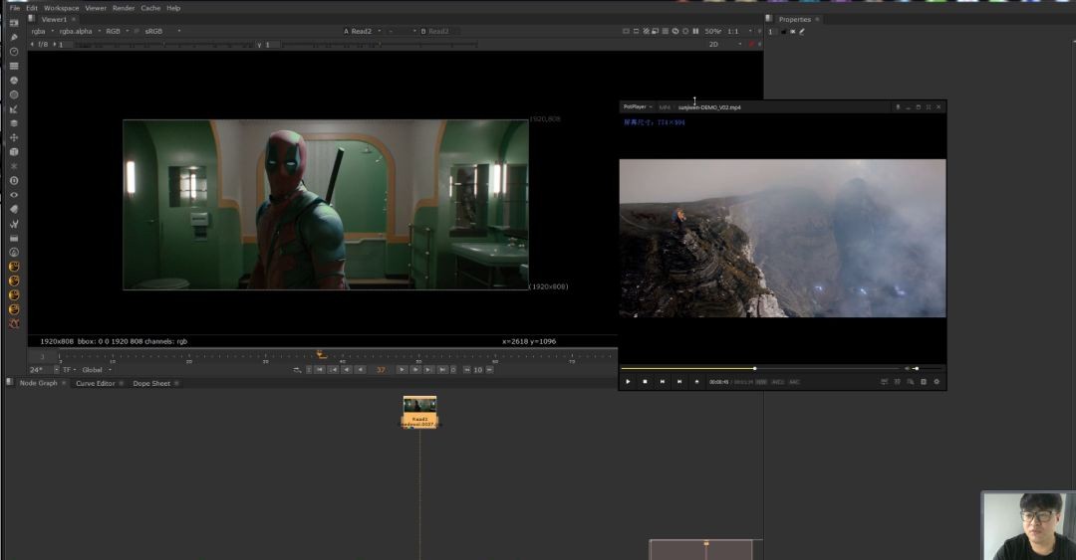Viewport: 1076px width, 560px height.
Task: Click PotPlayer's play button
Action: 628,382
